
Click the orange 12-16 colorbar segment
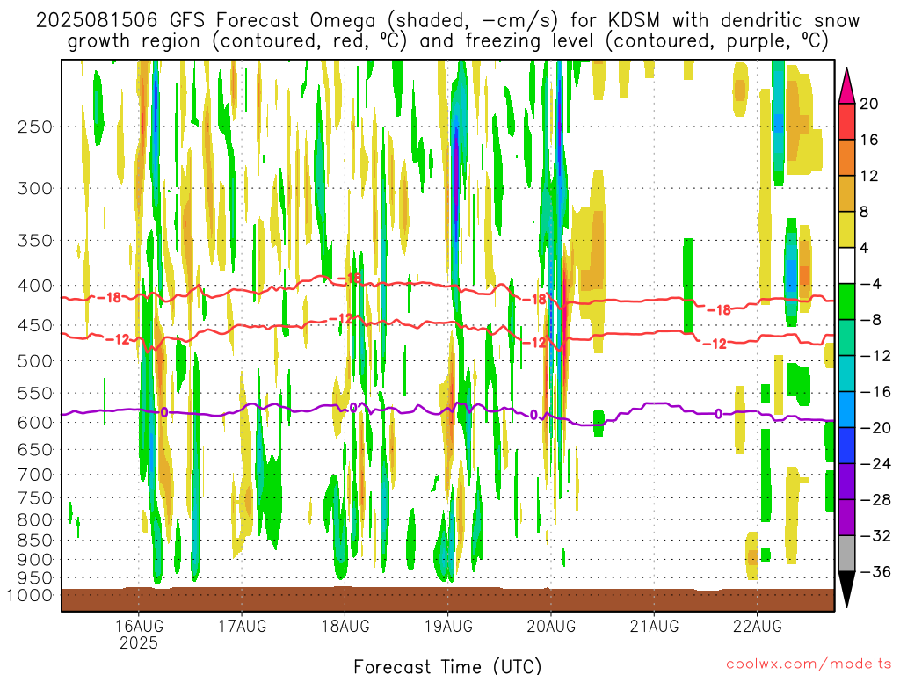point(846,158)
